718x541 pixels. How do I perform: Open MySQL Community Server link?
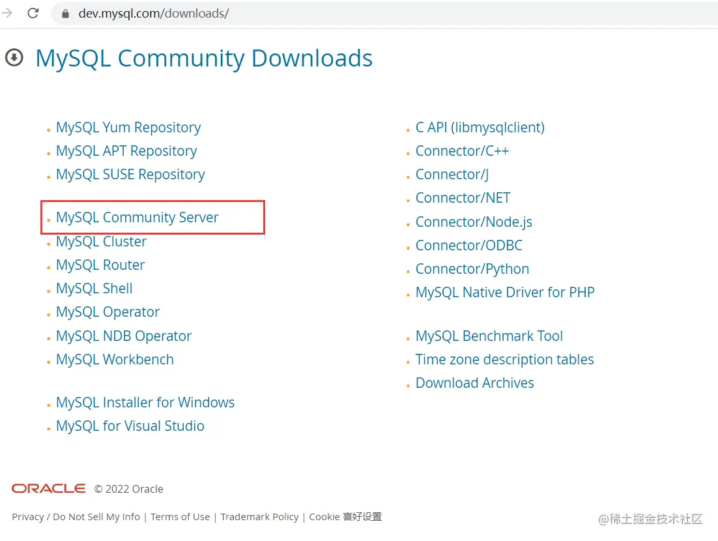pos(137,218)
